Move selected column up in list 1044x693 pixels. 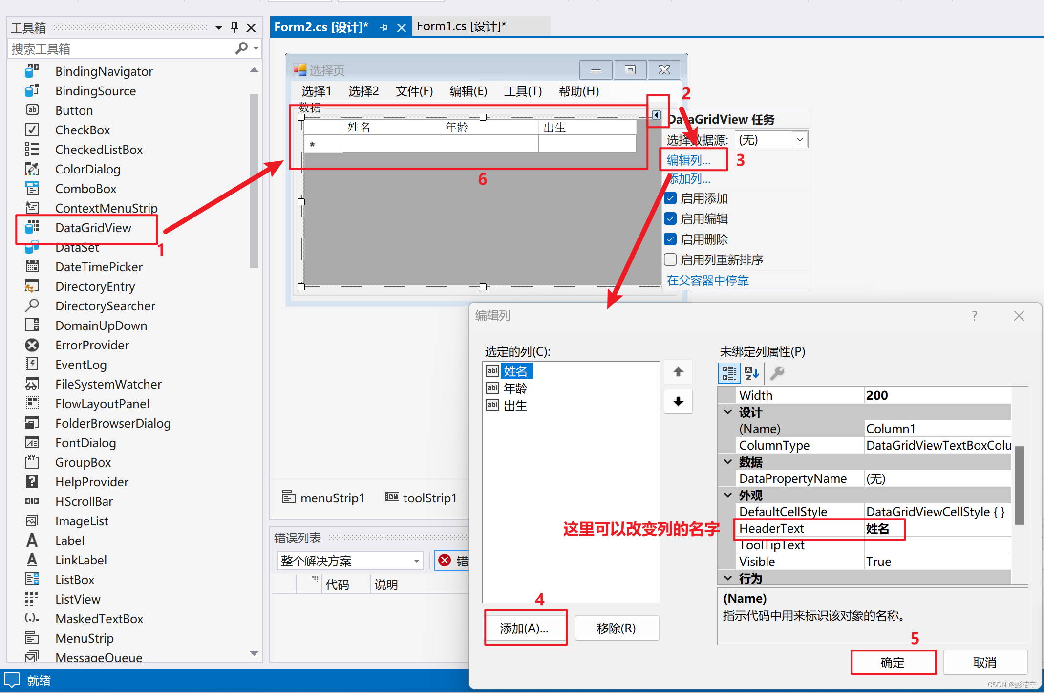pyautogui.click(x=678, y=371)
